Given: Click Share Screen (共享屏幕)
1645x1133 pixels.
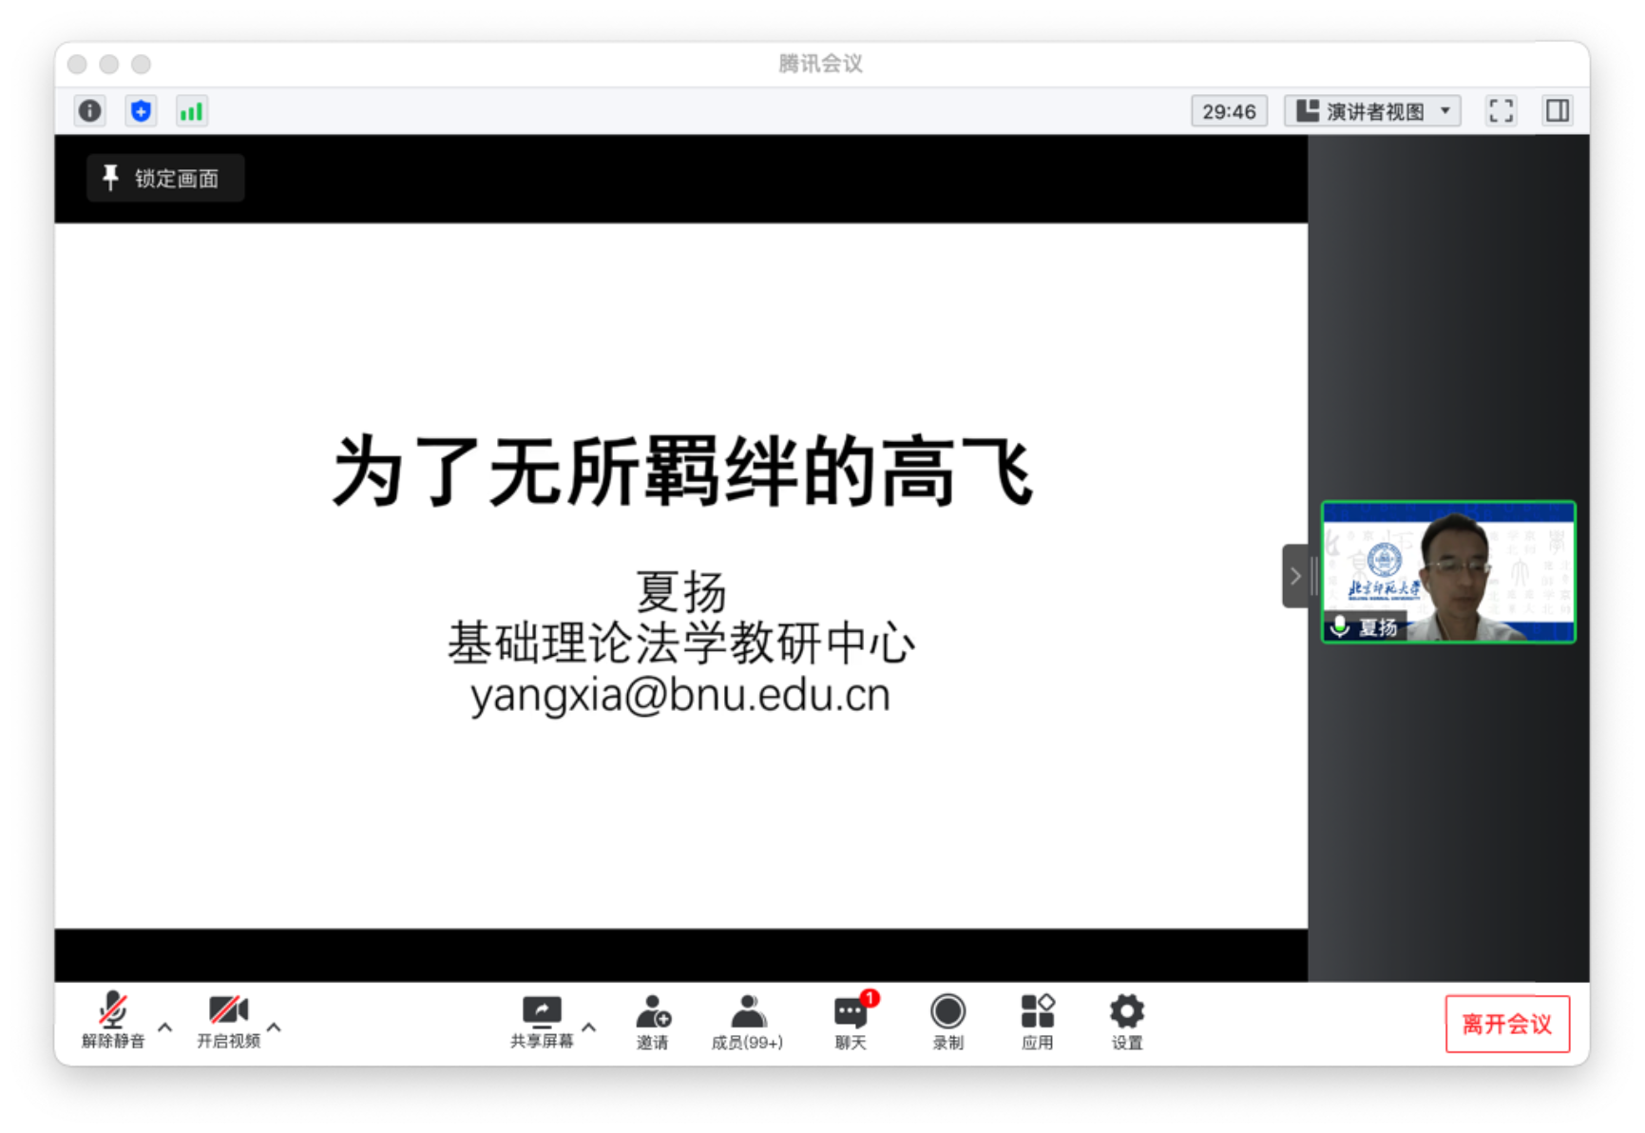Looking at the screenshot, I should coord(542,1020).
